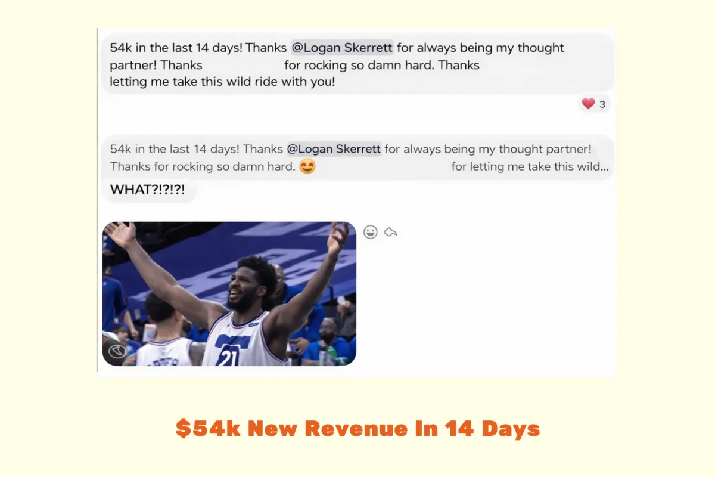Click "54k in the last 14 days!" in the top message

point(176,48)
